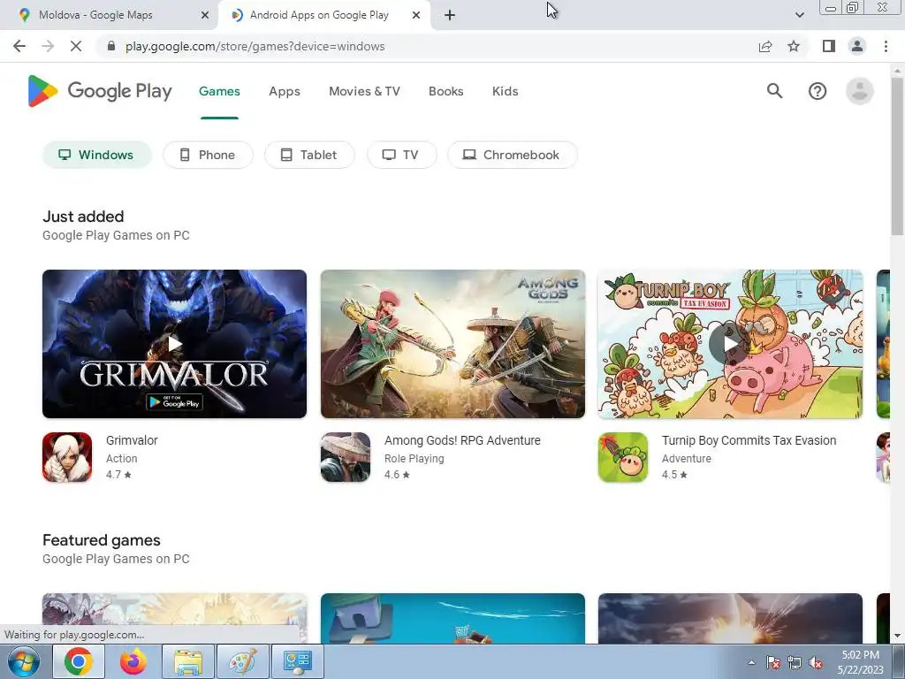The image size is (905, 679).
Task: Open Turnip Boy Commits Tax Evasion title
Action: pyautogui.click(x=749, y=440)
